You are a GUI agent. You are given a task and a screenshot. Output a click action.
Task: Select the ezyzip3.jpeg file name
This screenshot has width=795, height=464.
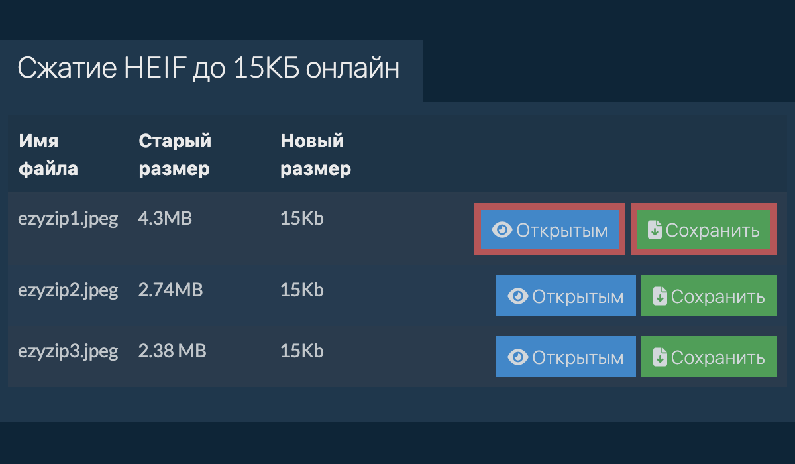click(x=68, y=351)
